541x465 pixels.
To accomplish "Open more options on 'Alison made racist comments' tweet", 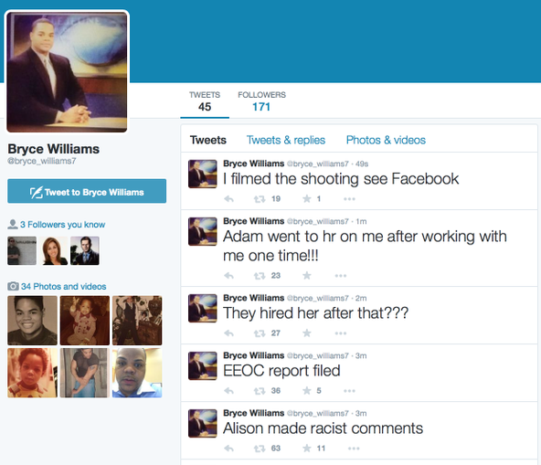I will pos(354,449).
